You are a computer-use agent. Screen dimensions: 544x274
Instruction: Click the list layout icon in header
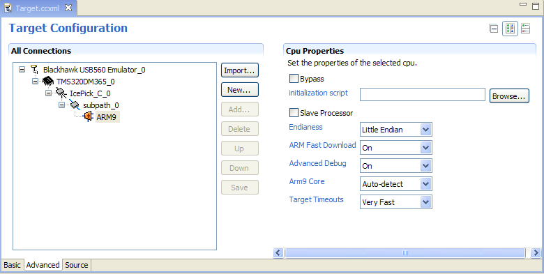coord(526,29)
